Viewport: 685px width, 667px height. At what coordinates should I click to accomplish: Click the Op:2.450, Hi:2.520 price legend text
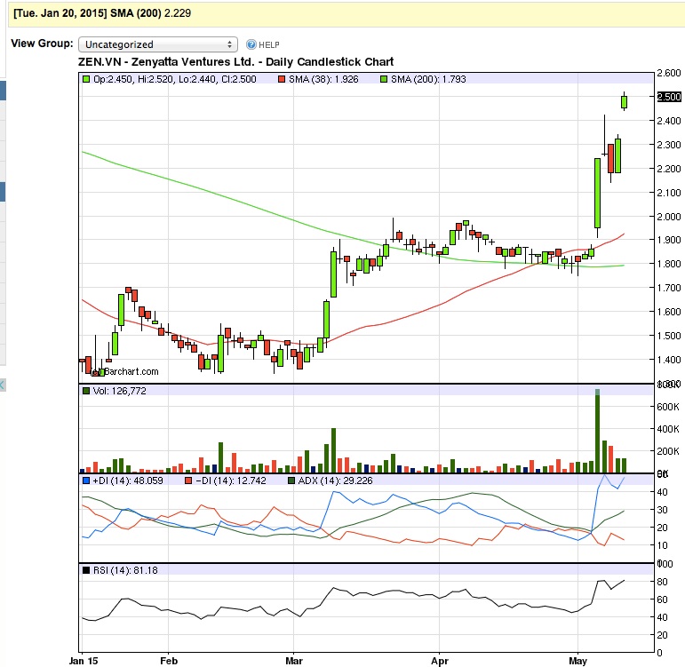tap(175, 80)
